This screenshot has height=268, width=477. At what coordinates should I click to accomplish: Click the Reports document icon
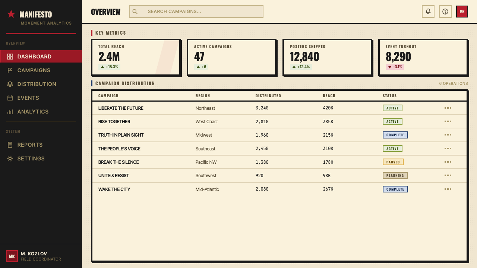10,145
